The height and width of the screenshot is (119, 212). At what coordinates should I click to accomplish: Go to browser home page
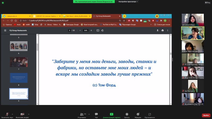tap(16, 21)
